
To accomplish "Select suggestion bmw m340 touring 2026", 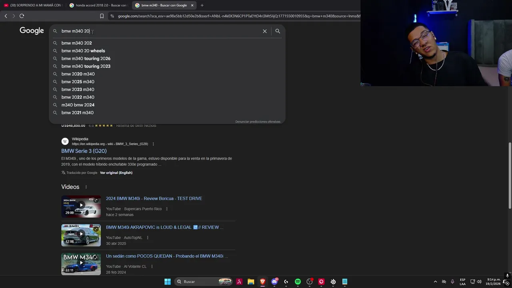I will click(167, 58).
